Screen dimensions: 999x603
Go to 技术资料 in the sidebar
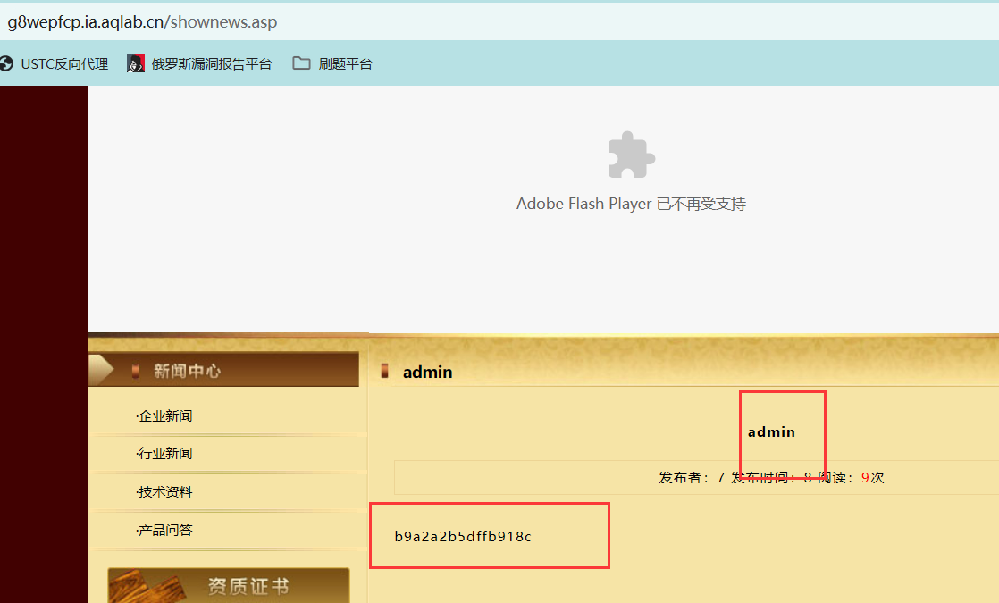165,491
